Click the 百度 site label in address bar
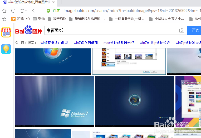 coord(56,11)
